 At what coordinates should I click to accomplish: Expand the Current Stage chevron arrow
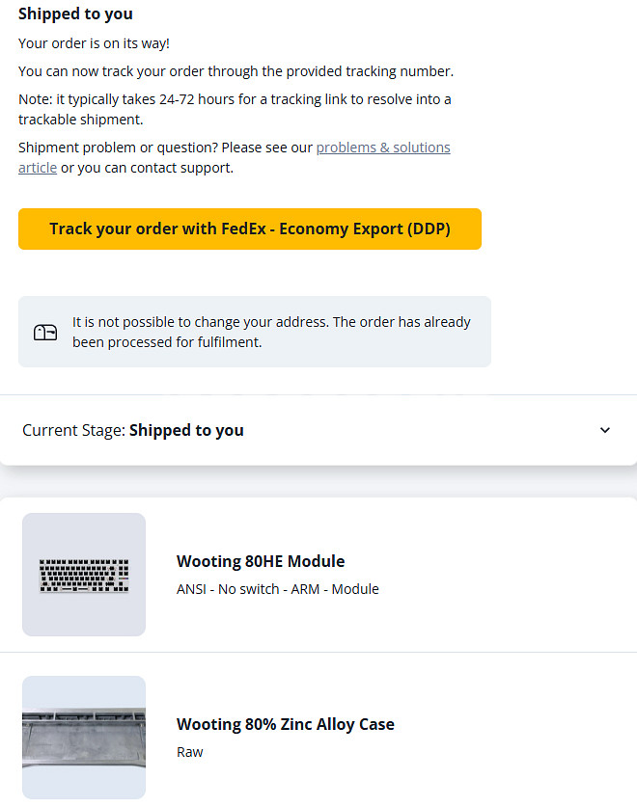click(x=605, y=430)
